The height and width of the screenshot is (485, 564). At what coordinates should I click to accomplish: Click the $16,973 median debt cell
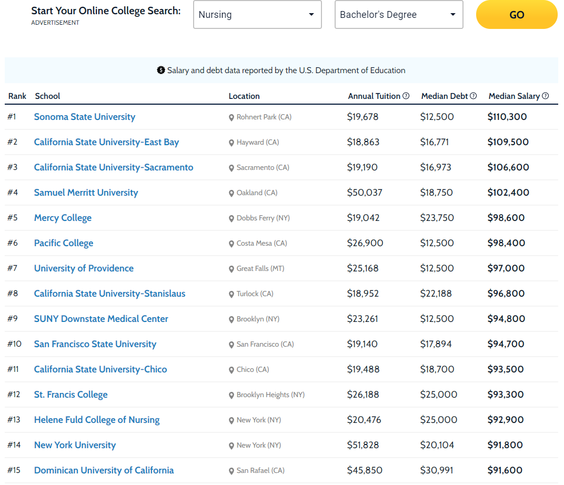[x=436, y=167]
